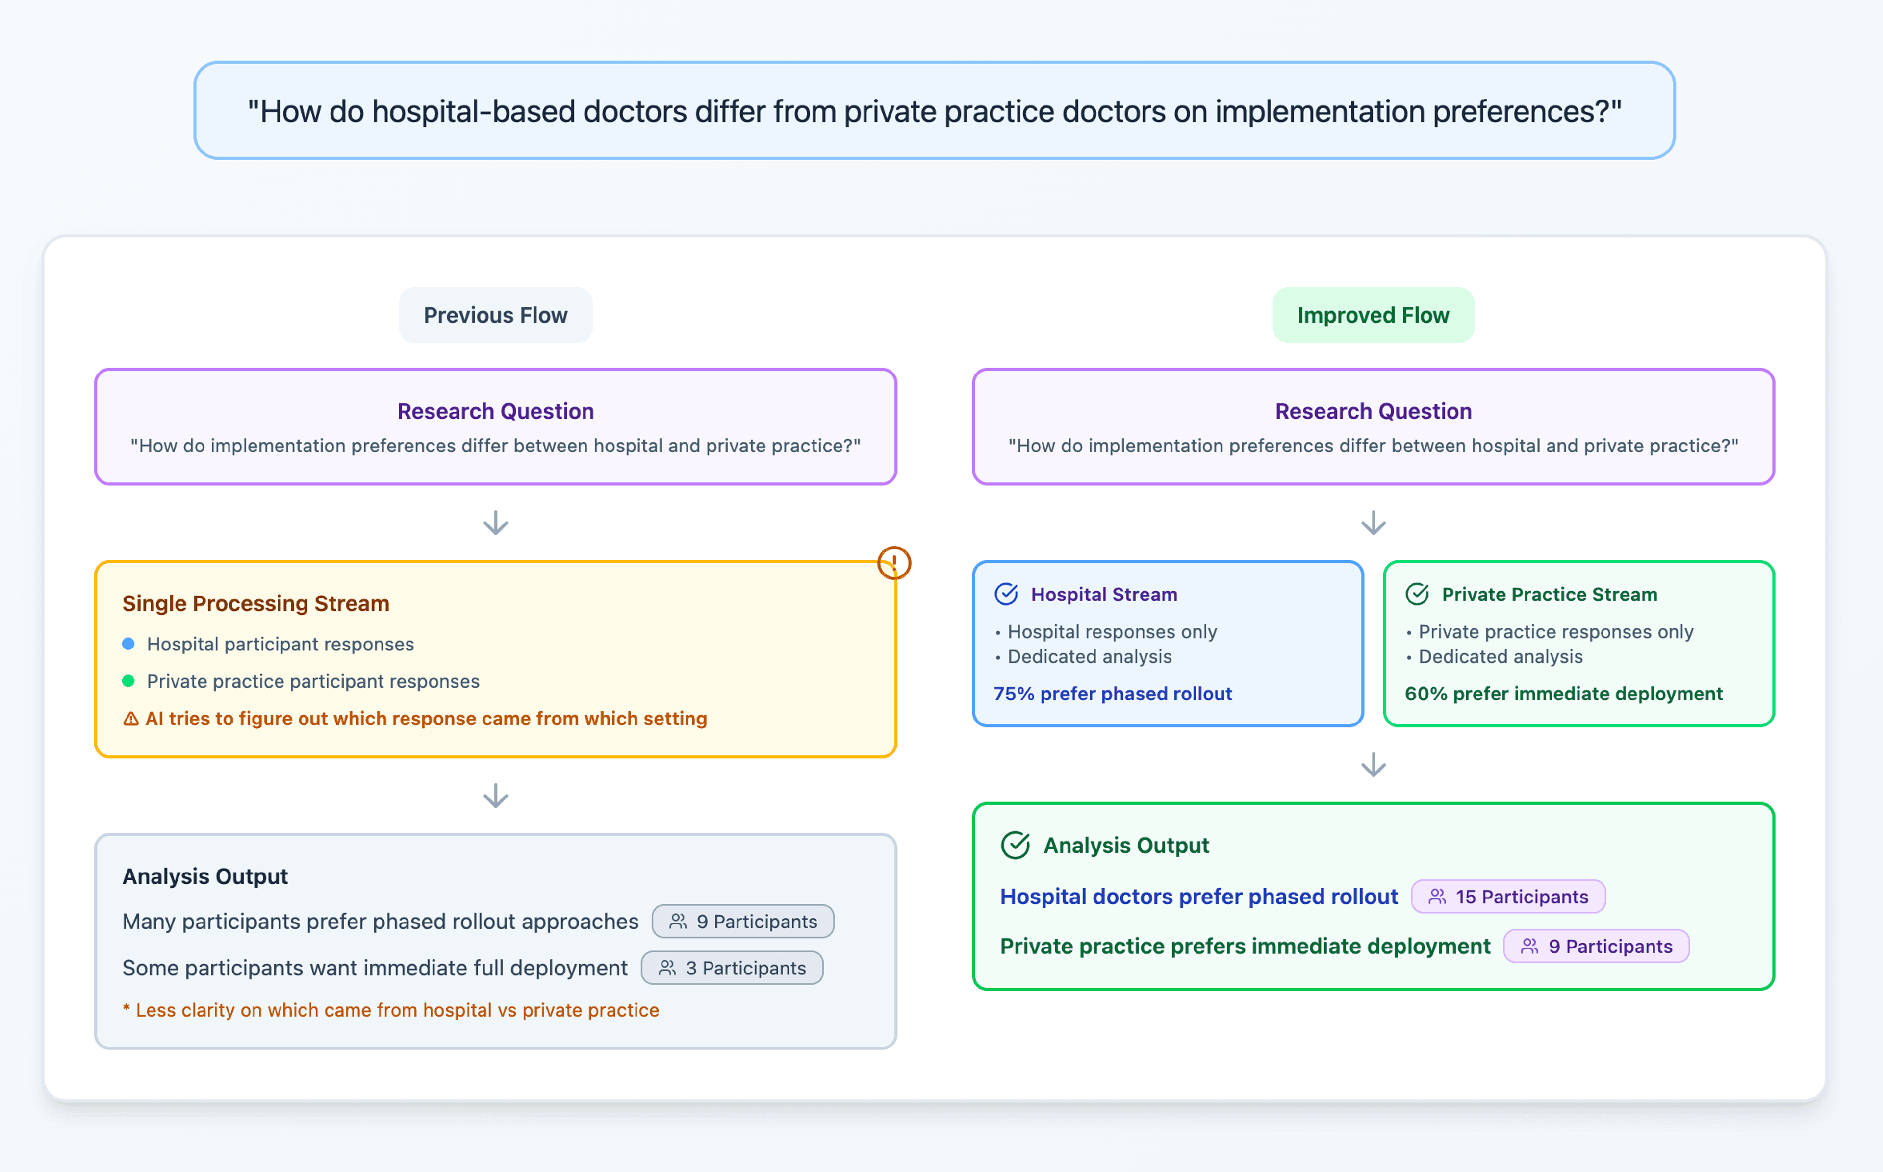Click 'Single Processing Stream' heading
The width and height of the screenshot is (1883, 1172).
pos(256,604)
